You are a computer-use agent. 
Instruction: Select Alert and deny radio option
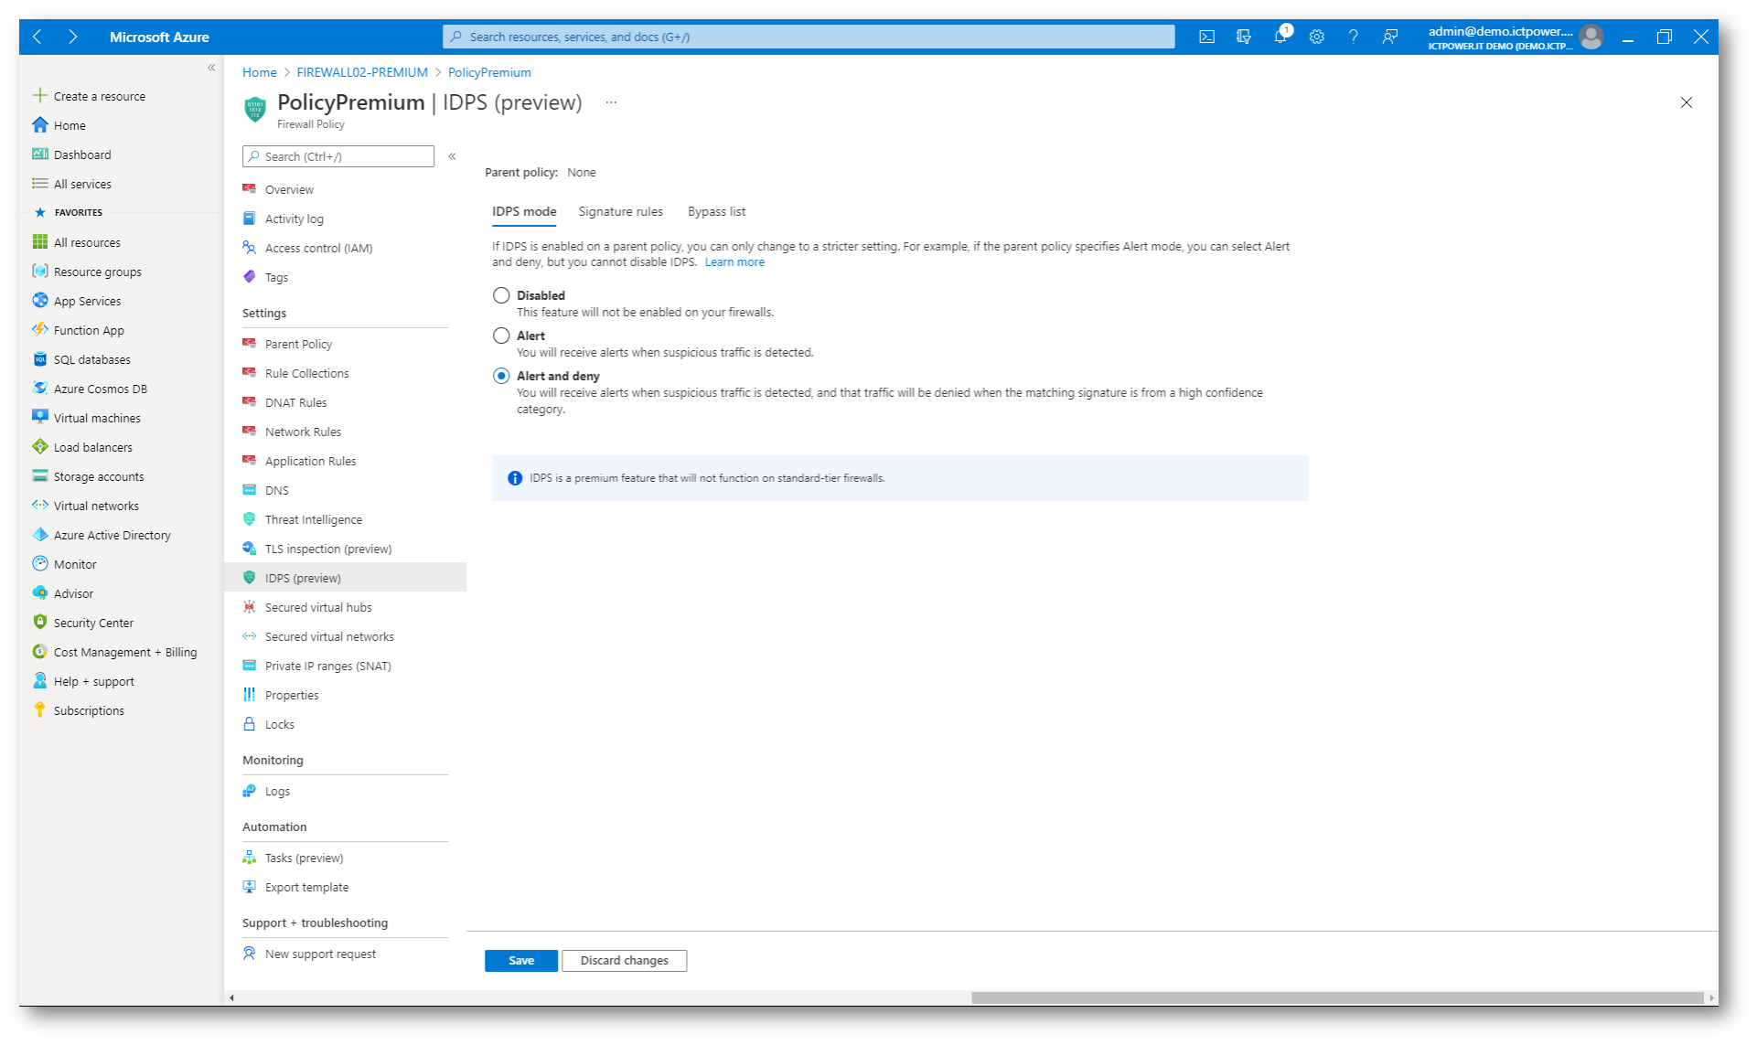point(501,376)
